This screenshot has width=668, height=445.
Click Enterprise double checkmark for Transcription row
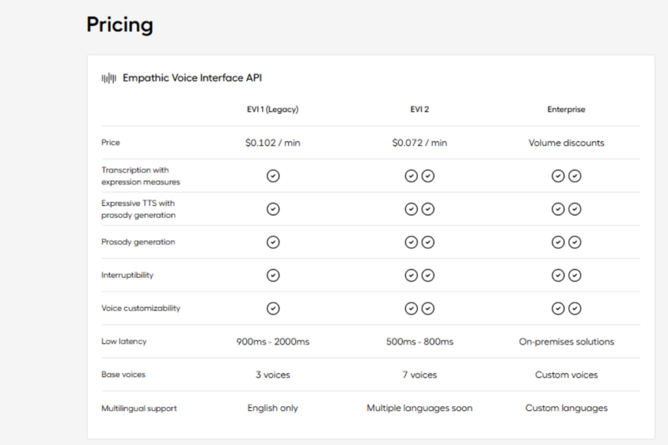tap(566, 176)
